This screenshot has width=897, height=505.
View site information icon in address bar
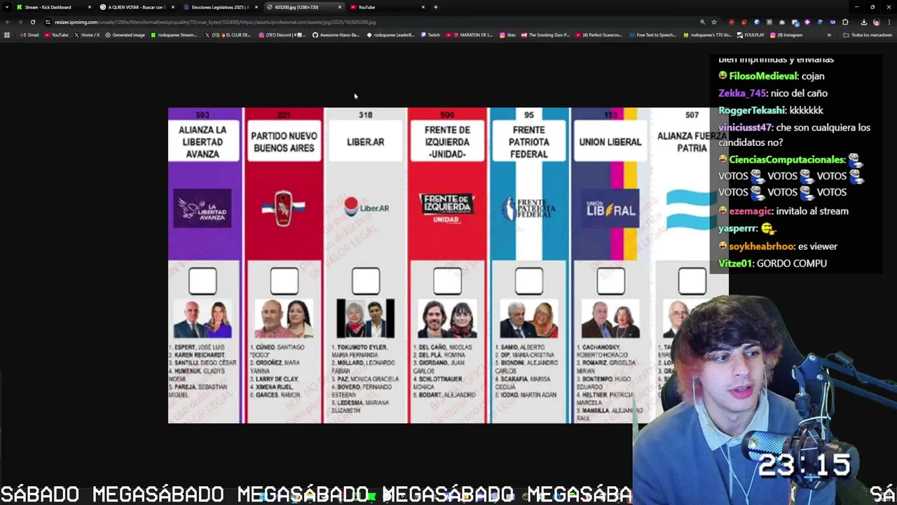[48, 22]
